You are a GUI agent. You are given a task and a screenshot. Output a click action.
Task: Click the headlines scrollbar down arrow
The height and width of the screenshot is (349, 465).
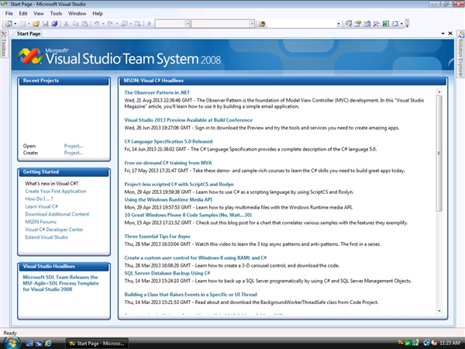[x=439, y=311]
